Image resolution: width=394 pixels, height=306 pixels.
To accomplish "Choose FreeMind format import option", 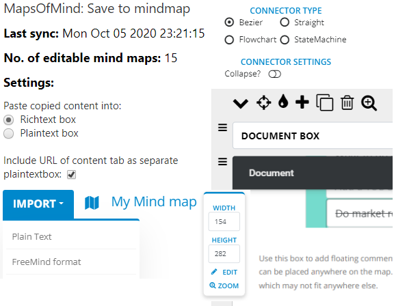I will click(x=71, y=262).
